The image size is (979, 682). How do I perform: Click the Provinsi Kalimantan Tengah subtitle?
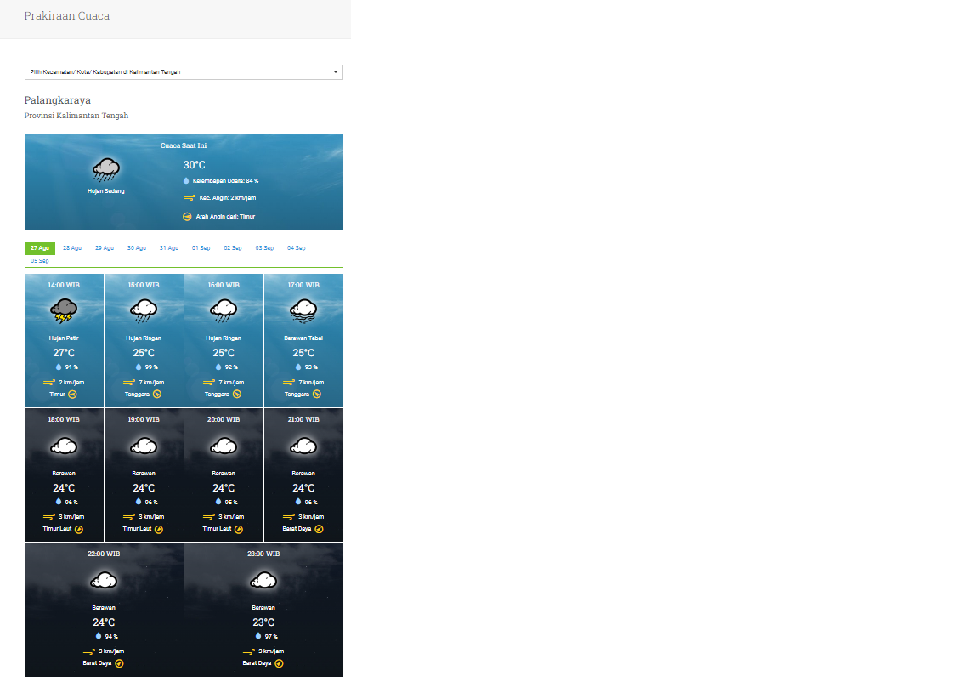click(76, 116)
